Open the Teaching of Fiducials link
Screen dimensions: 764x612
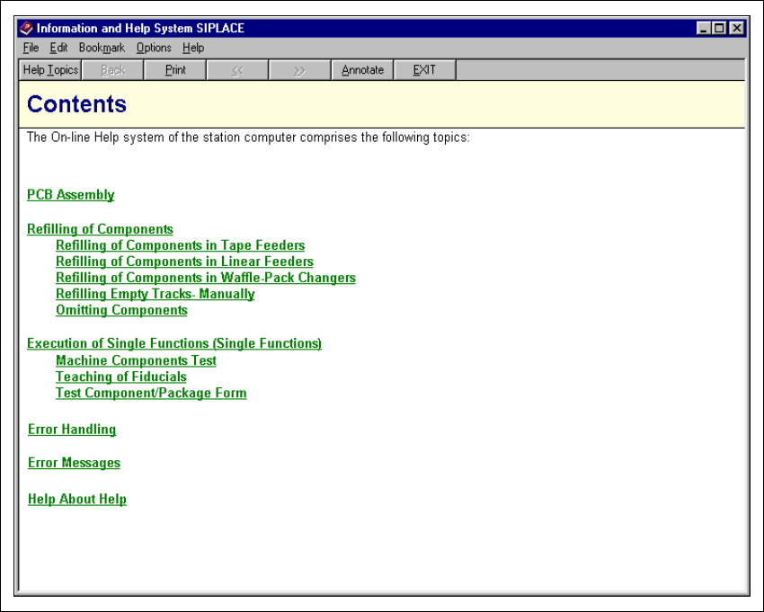[121, 377]
